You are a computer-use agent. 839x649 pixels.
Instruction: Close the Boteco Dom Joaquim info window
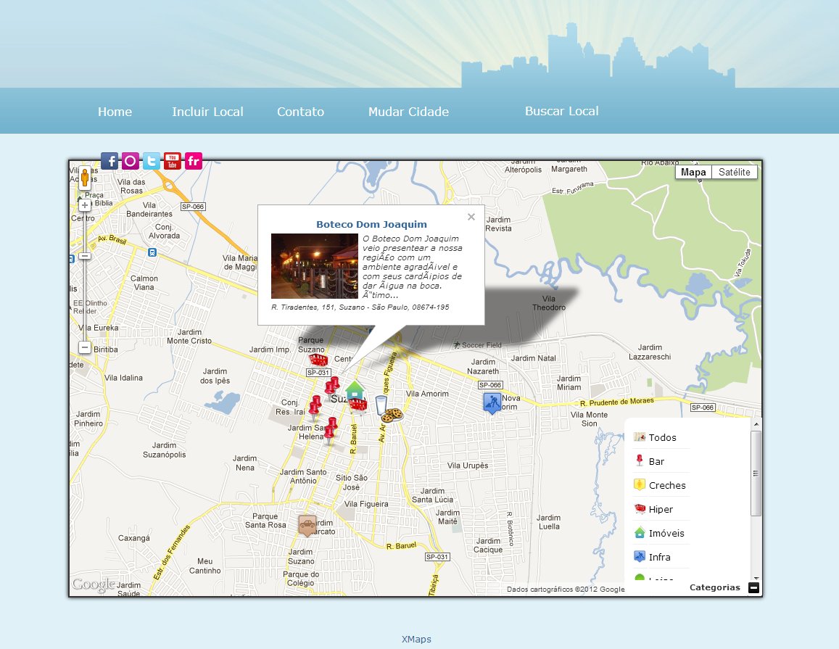click(x=471, y=217)
